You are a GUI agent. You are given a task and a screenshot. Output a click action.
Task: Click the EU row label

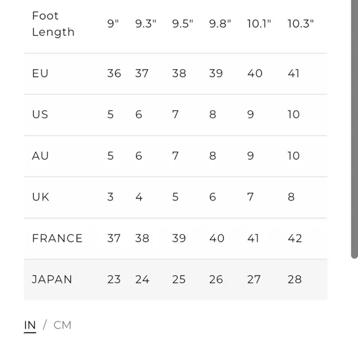[x=40, y=73]
